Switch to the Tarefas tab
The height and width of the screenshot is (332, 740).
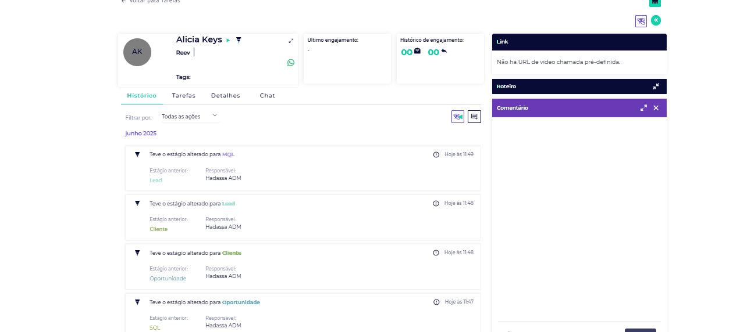coord(184,96)
